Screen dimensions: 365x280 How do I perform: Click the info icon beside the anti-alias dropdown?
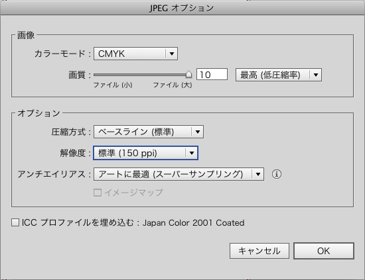click(277, 174)
